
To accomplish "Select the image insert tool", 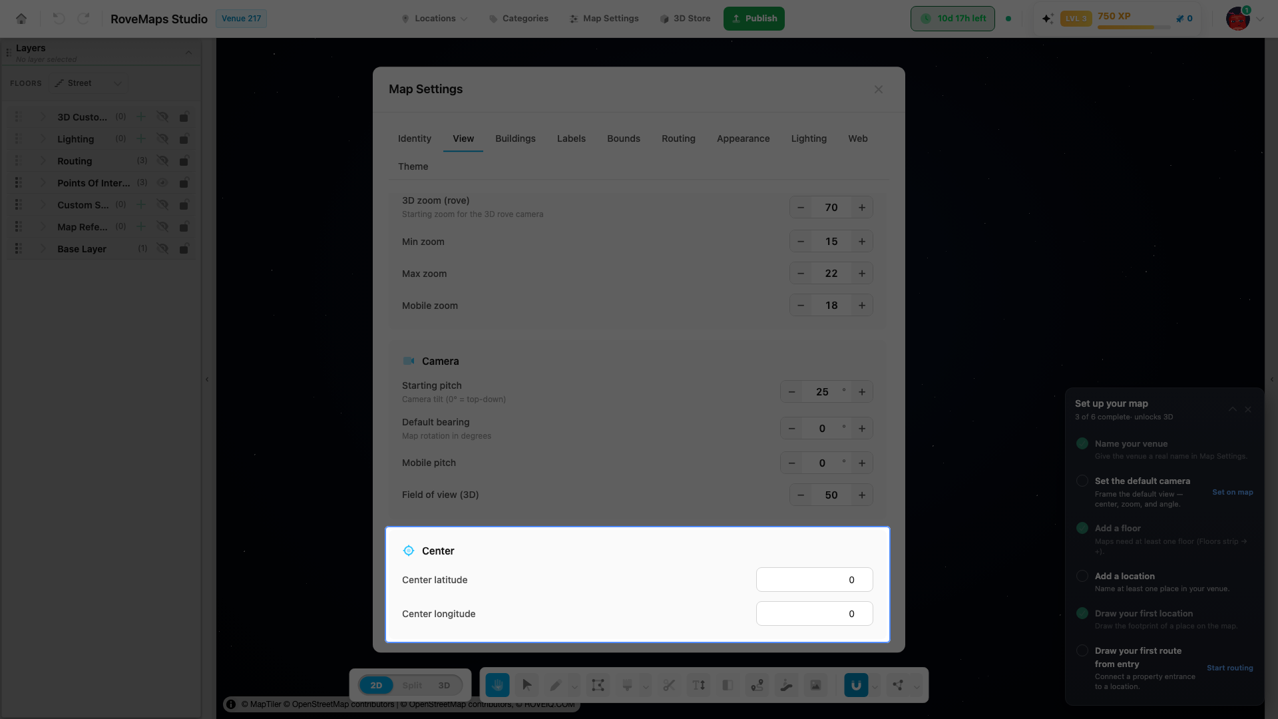I will [x=815, y=685].
